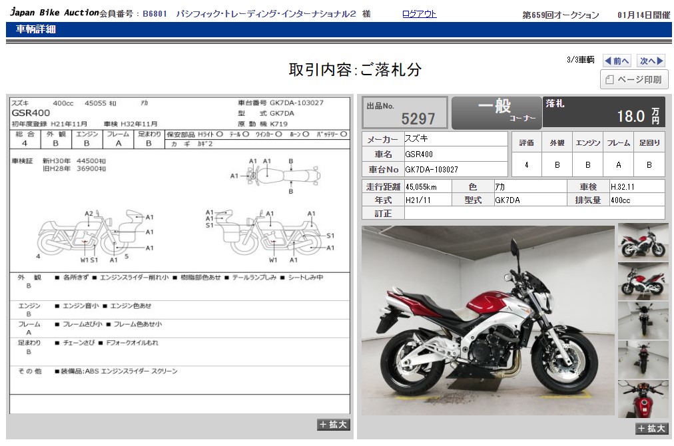The height and width of the screenshot is (446, 674).
Task: Click the member number B6801
Action: pos(155,14)
